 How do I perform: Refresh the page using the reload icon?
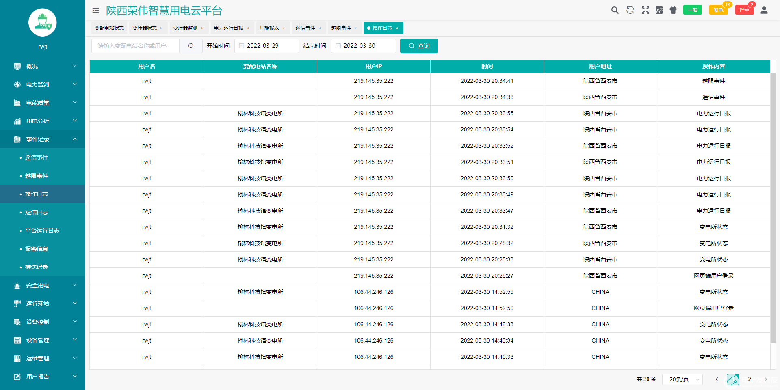click(x=630, y=10)
